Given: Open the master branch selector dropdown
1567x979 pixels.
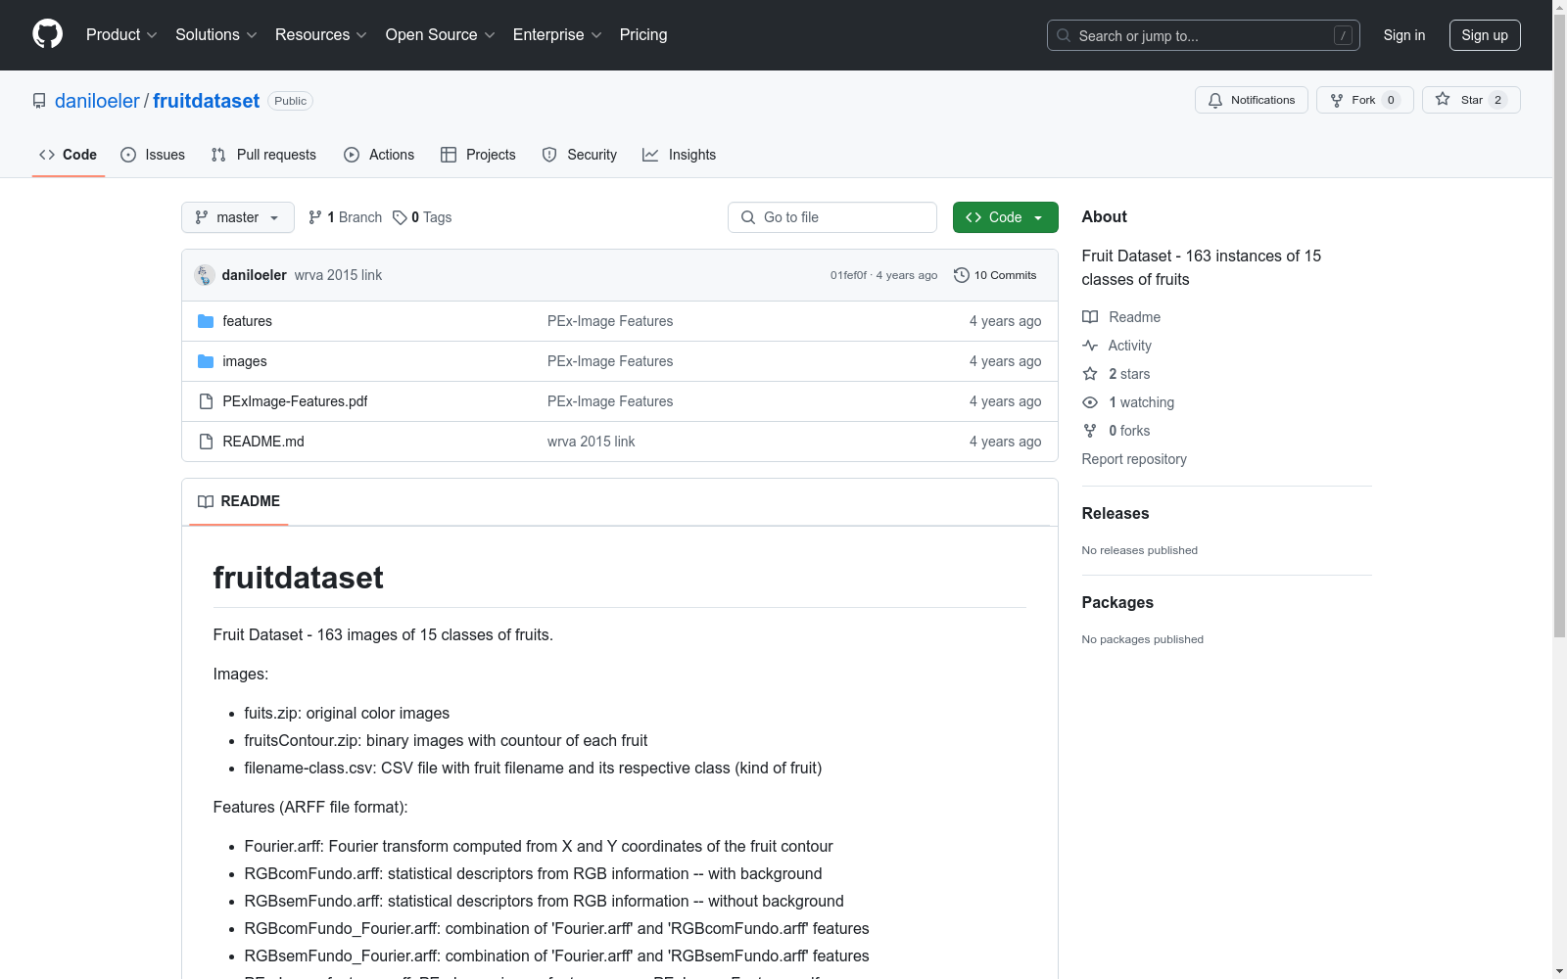Looking at the screenshot, I should coord(238,217).
